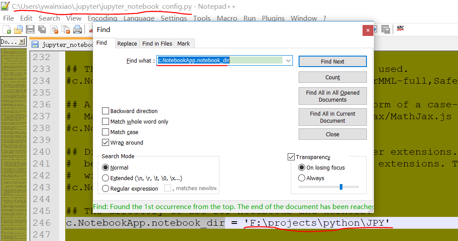Open the Edit menu
Screen dimensions: 458x241
click(26, 18)
